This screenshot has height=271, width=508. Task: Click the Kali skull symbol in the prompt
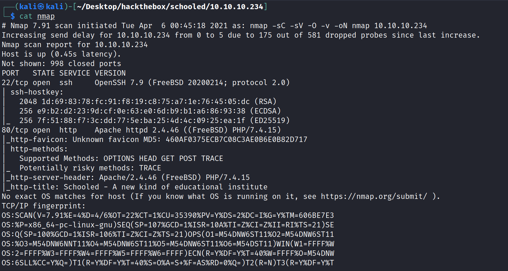pos(41,7)
